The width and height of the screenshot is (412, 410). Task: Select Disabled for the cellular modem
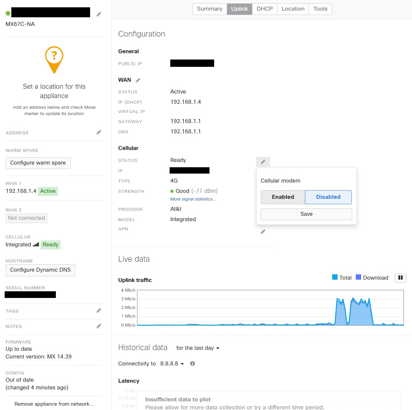coord(328,197)
